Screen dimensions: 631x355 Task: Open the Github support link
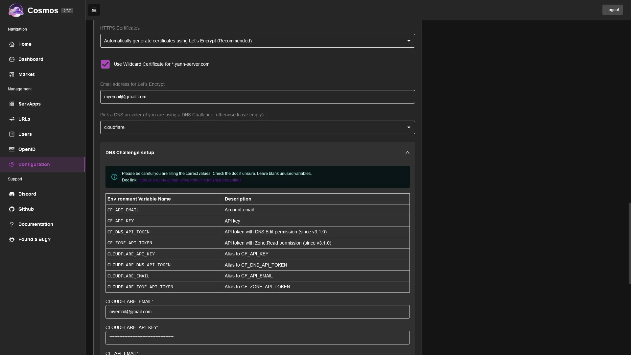coord(42,209)
